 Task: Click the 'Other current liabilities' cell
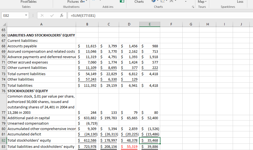(x=41, y=68)
